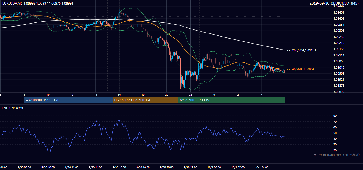The image size is (363, 170).
Task: Click price axis label 1.09018
Action: [x=339, y=67]
